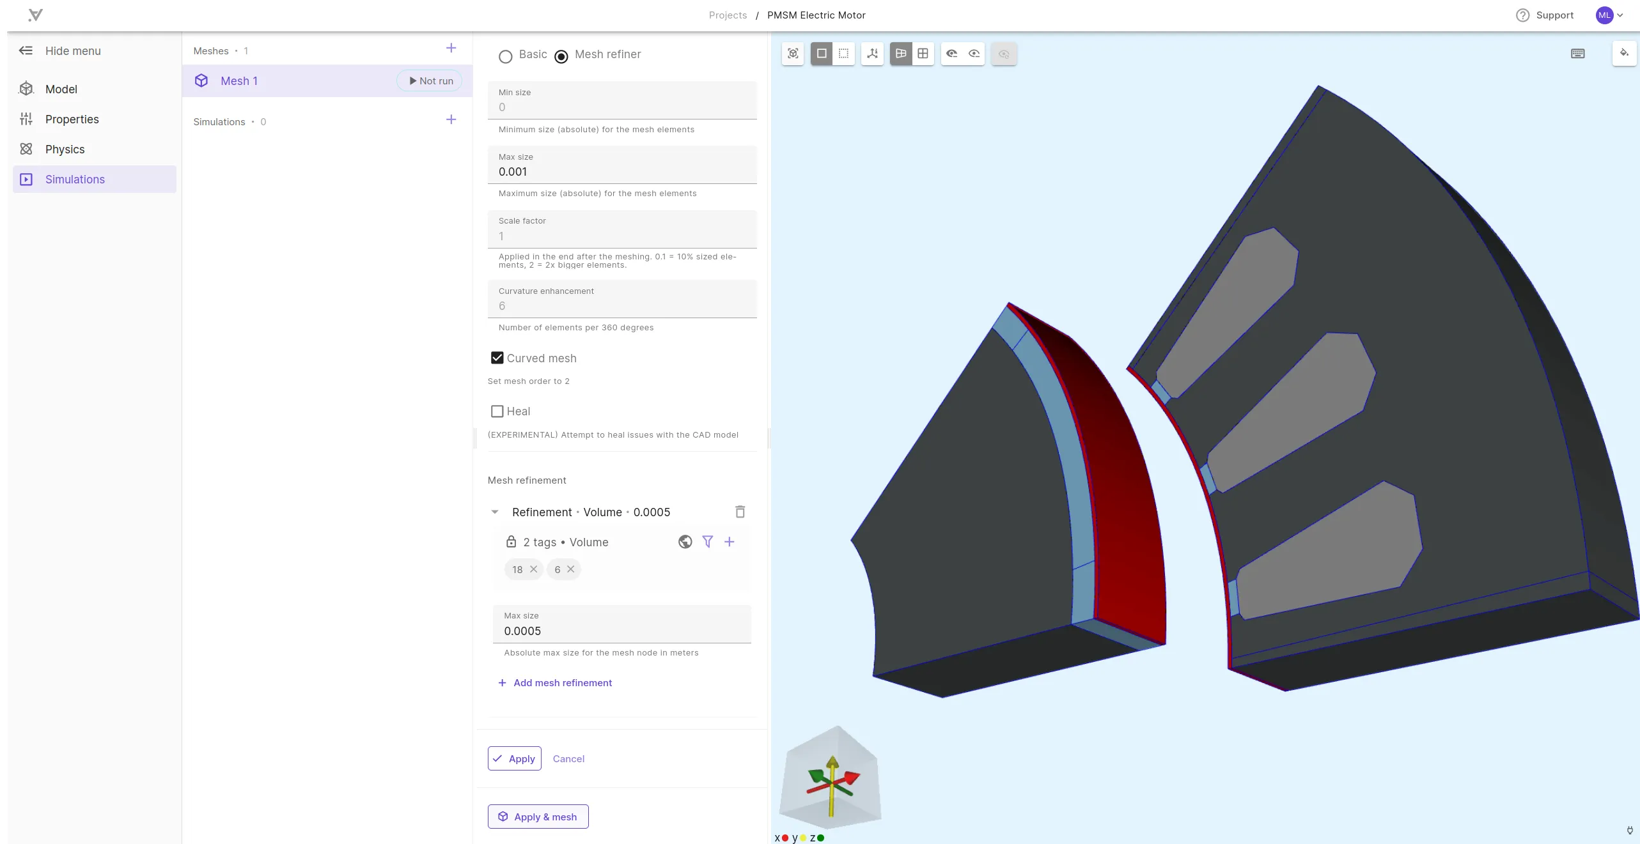
Task: Click the Hide menu arrow icon
Action: [x=26, y=50]
